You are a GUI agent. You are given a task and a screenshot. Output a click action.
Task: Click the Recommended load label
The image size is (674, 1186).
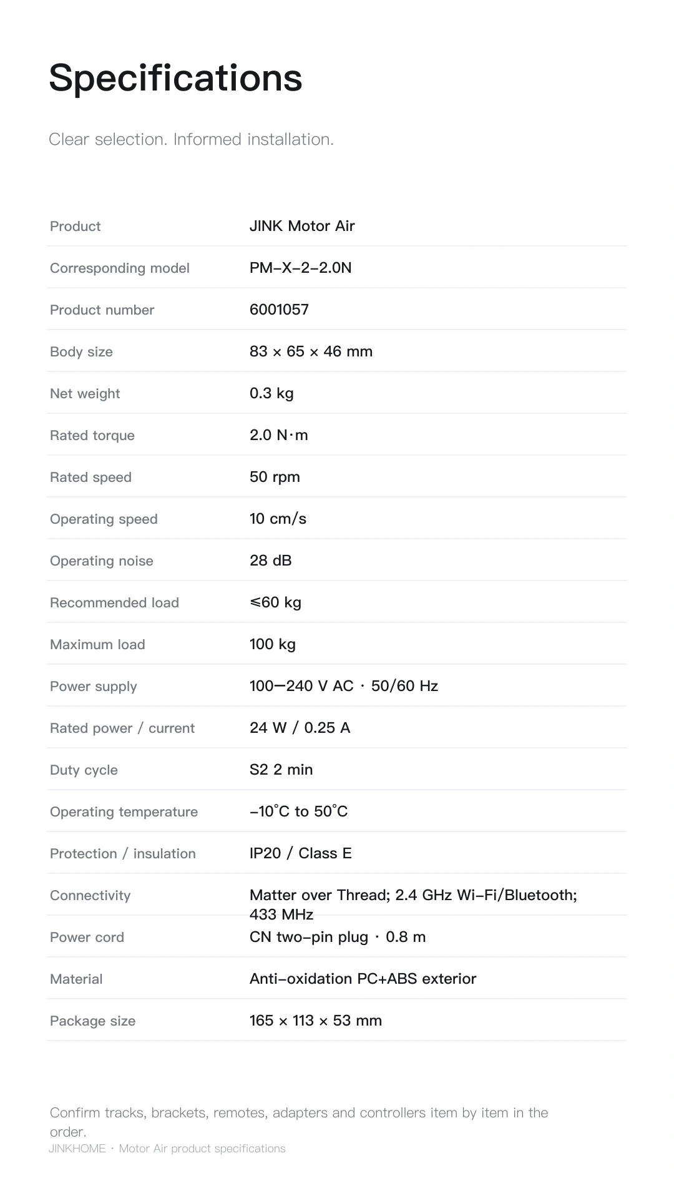114,603
